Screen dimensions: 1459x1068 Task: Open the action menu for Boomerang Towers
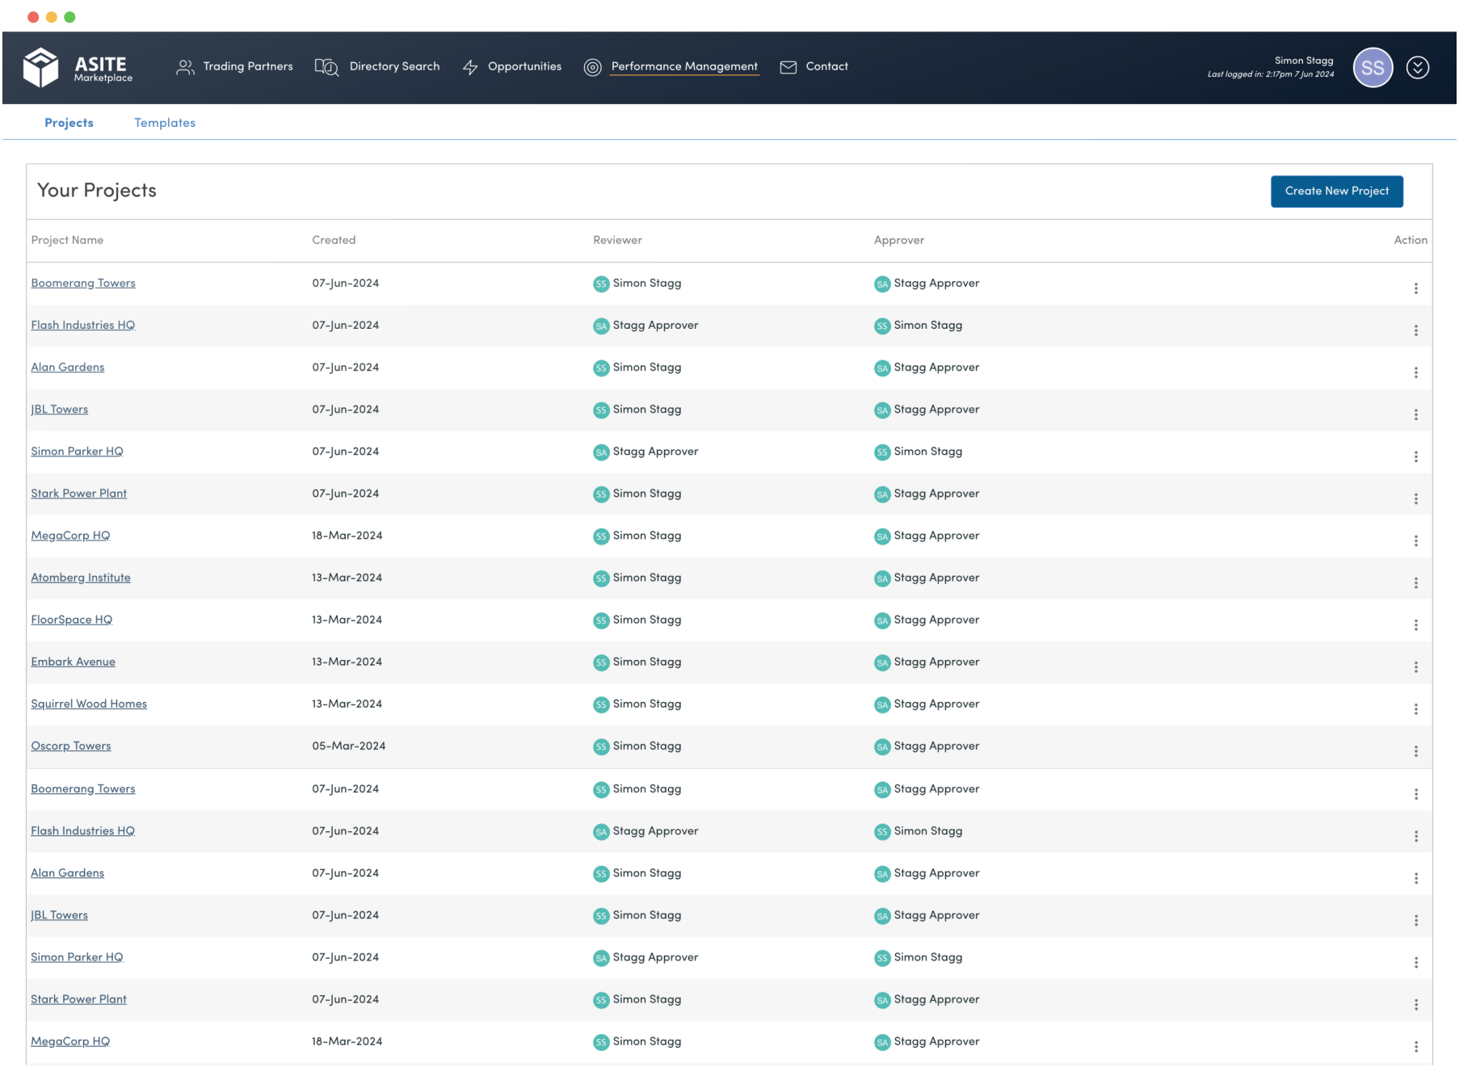[1415, 288]
